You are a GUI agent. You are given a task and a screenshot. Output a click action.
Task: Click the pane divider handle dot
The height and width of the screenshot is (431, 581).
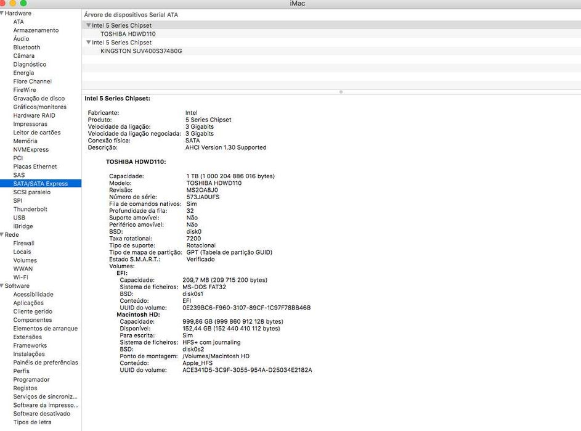[341, 92]
